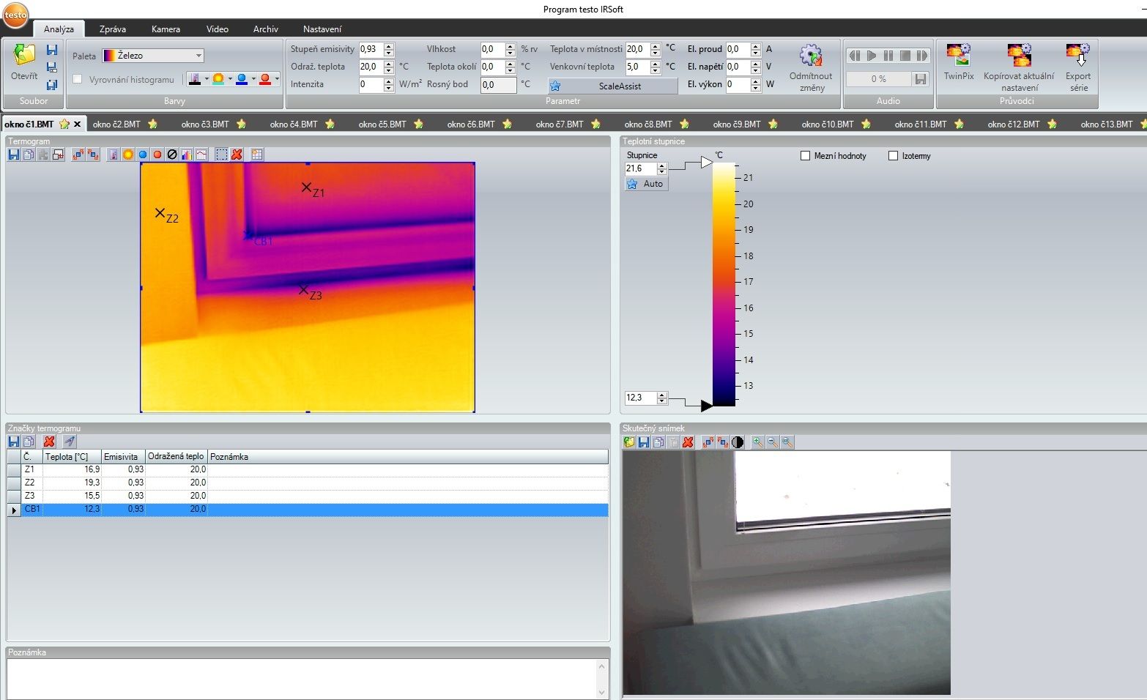
Task: Click the temperature color scale bar
Action: [x=724, y=284]
